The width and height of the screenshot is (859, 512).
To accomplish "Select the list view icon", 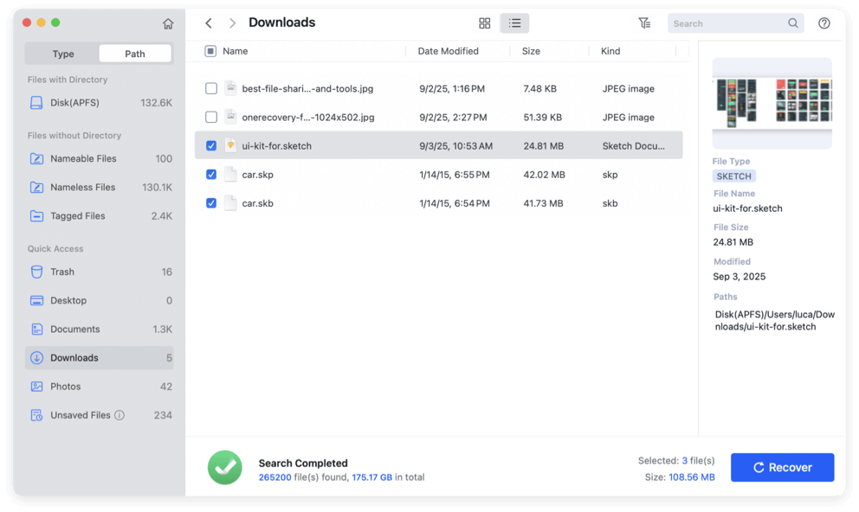I will point(514,23).
